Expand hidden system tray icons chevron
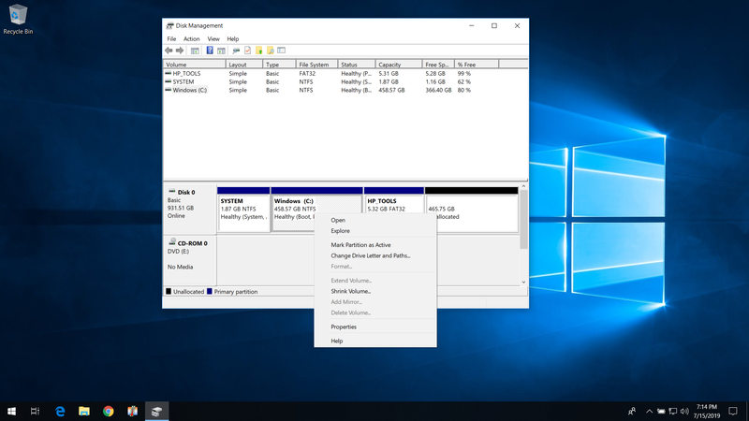 pos(647,411)
